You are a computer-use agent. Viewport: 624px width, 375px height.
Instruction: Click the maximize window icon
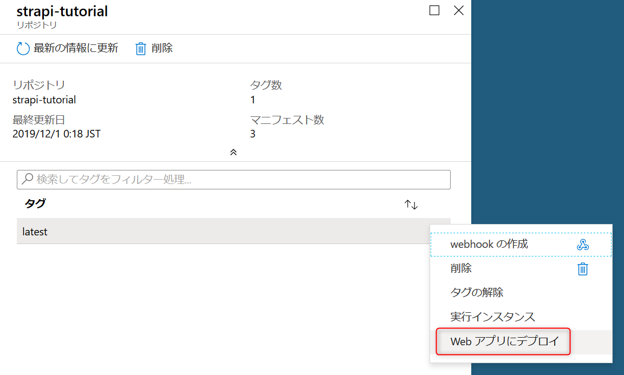[x=434, y=10]
